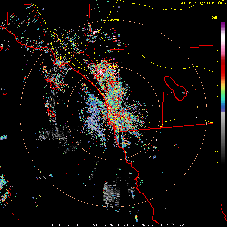Click inside the Salton Sea outline
Image resolution: width=227 pixels, height=227 pixels.
176,89
